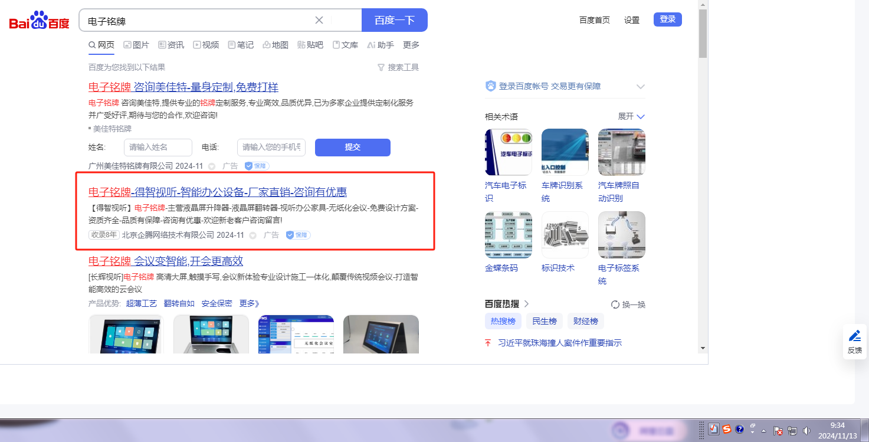Expand the 登录百度帐号 panel chevron

[641, 87]
